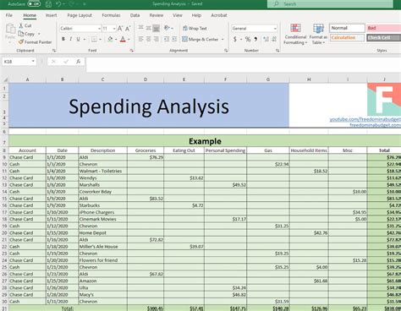Image resolution: width=401 pixels, height=311 pixels.
Task: Switch to the Data tab
Action: point(135,15)
